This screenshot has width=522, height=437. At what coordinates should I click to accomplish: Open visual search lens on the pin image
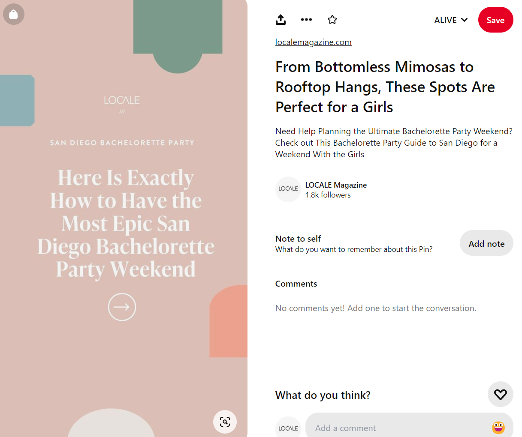[x=225, y=422]
